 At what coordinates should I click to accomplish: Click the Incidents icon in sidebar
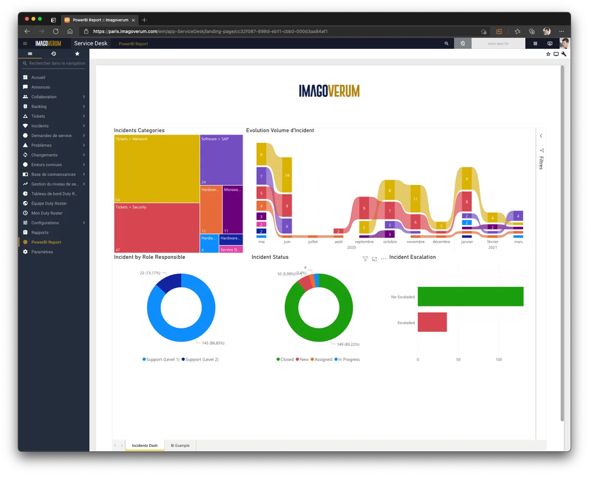coord(25,126)
